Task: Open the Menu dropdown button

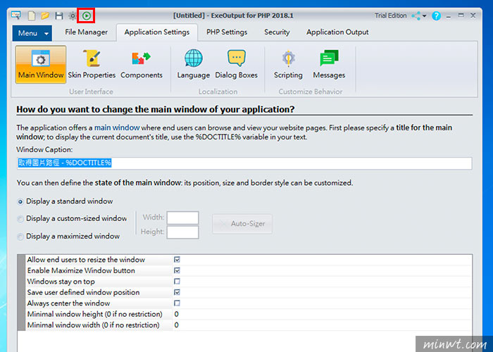Action: [32, 33]
